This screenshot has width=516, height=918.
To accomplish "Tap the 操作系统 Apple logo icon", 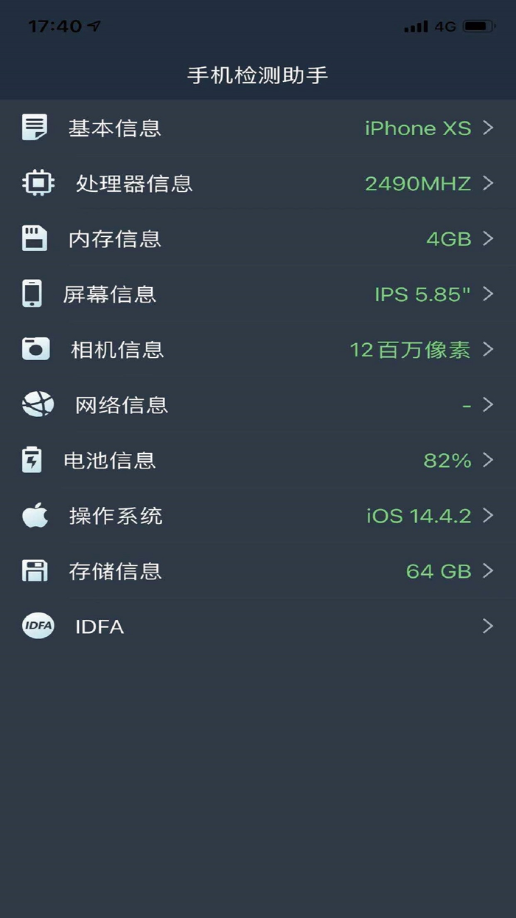I will (32, 515).
